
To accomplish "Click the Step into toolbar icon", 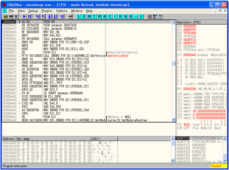I will [38, 16].
